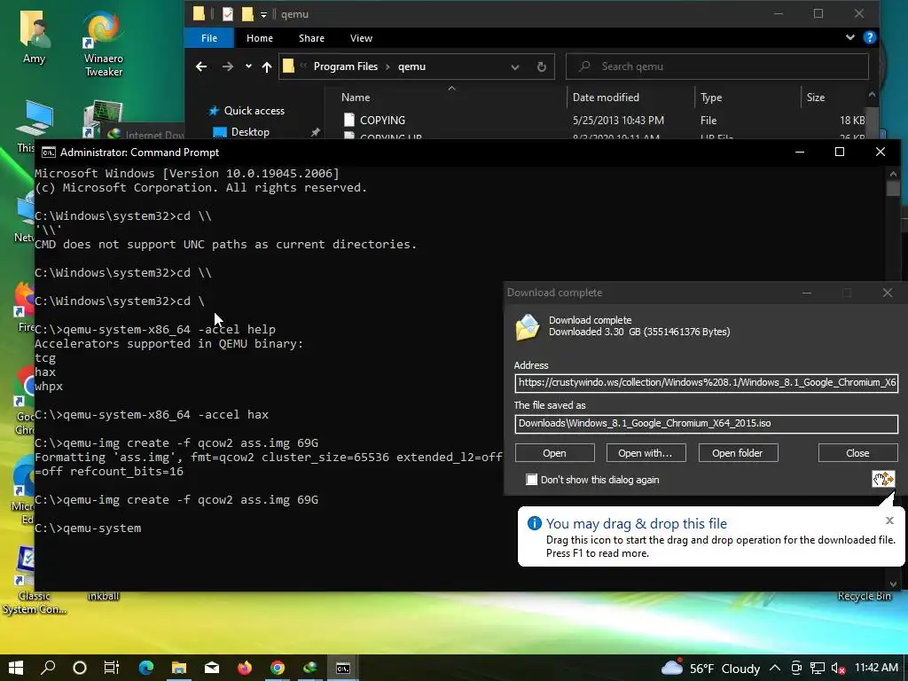Viewport: 908px width, 681px height.
Task: Launch Google Chrome from the taskbar
Action: tap(278, 668)
